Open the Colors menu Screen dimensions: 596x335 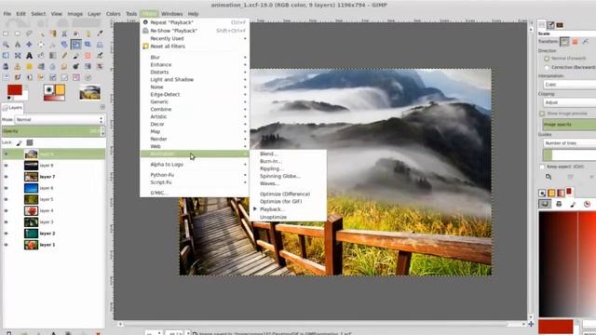tap(114, 14)
